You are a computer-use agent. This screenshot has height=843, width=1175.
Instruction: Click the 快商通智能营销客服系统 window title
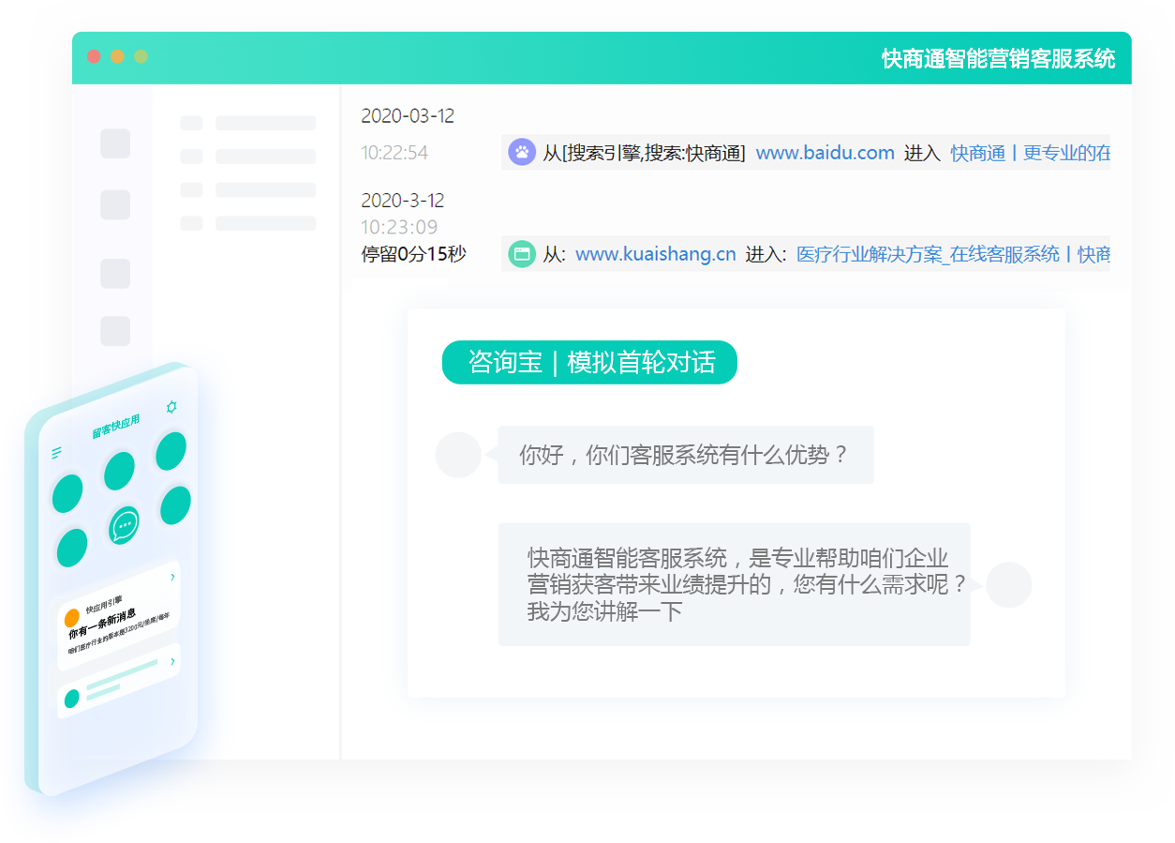tap(998, 59)
